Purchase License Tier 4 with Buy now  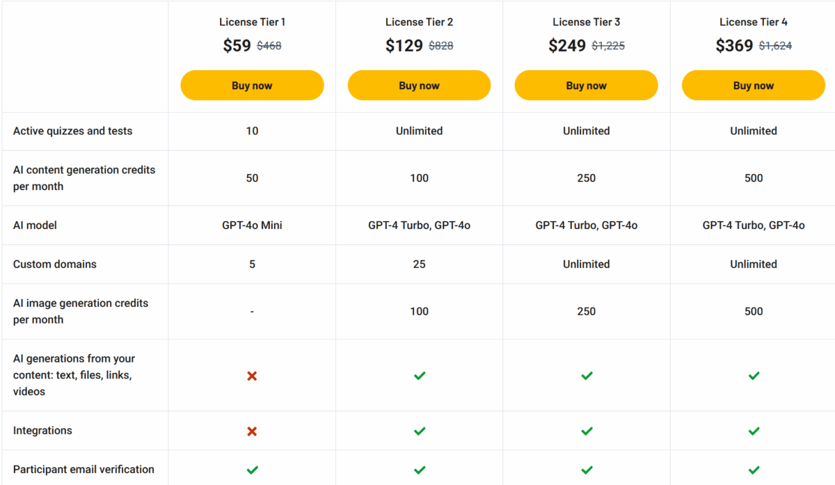[x=754, y=86]
